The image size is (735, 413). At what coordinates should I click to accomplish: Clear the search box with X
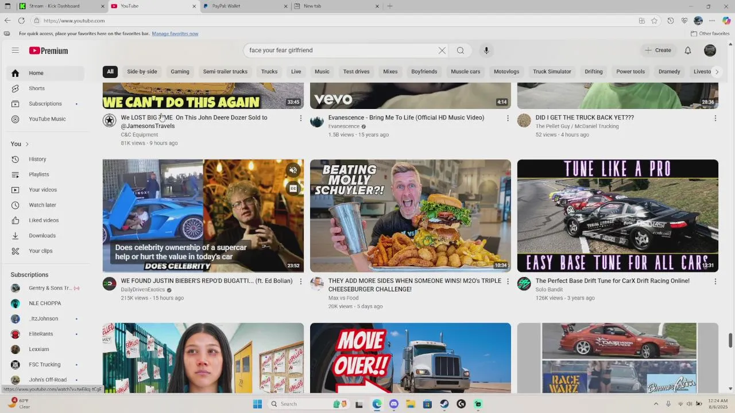[x=442, y=50]
